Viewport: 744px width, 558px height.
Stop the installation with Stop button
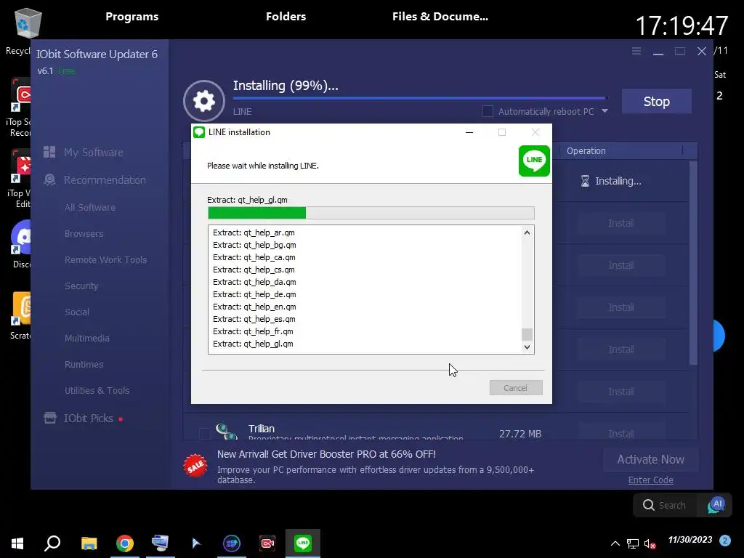pyautogui.click(x=657, y=101)
